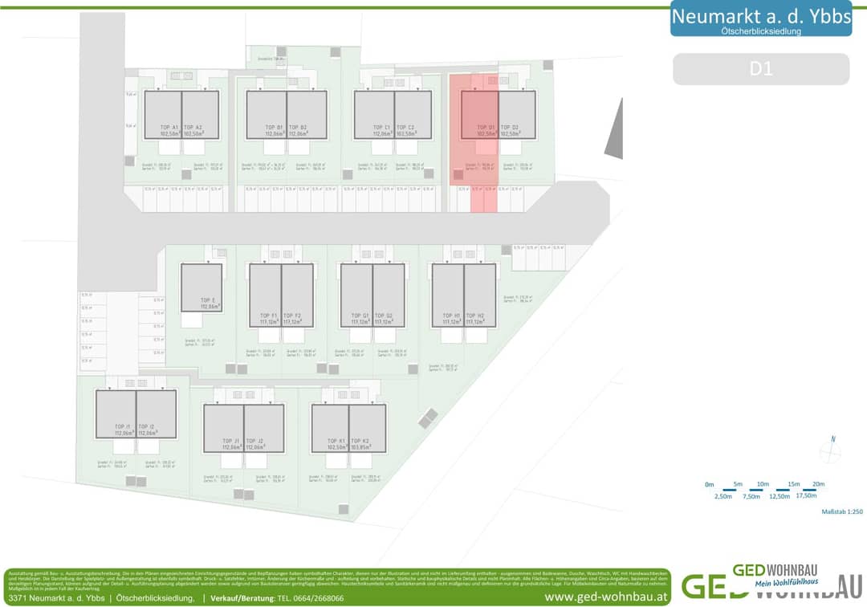Select red highlighted unit TOP D1 in plan

click(480, 115)
